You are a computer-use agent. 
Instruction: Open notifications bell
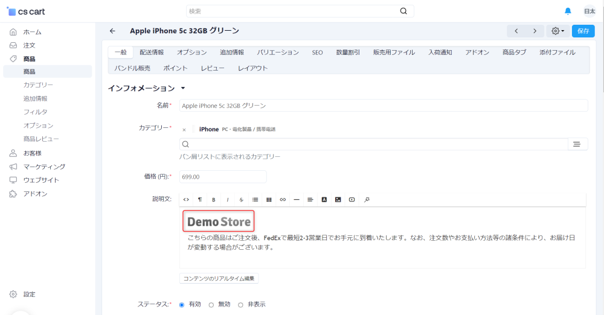tap(568, 11)
